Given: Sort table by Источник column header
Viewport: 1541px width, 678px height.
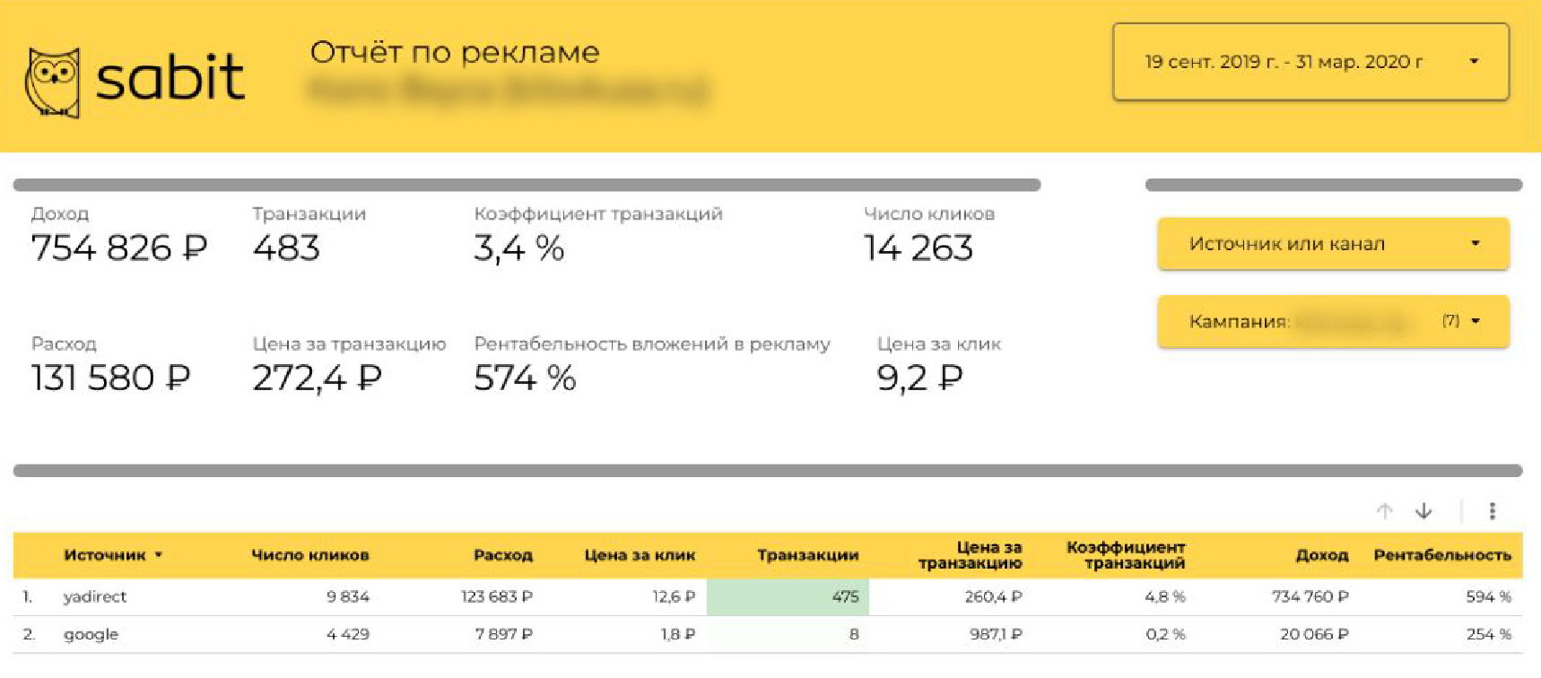Looking at the screenshot, I should (x=105, y=555).
